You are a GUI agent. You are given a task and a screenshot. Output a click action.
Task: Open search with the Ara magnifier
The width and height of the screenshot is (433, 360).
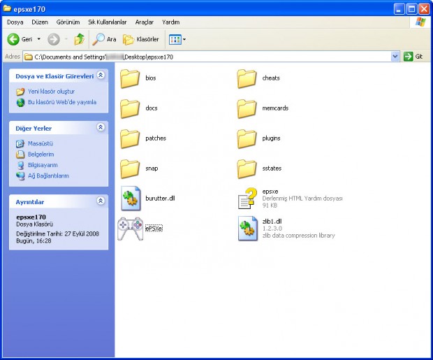coord(98,39)
